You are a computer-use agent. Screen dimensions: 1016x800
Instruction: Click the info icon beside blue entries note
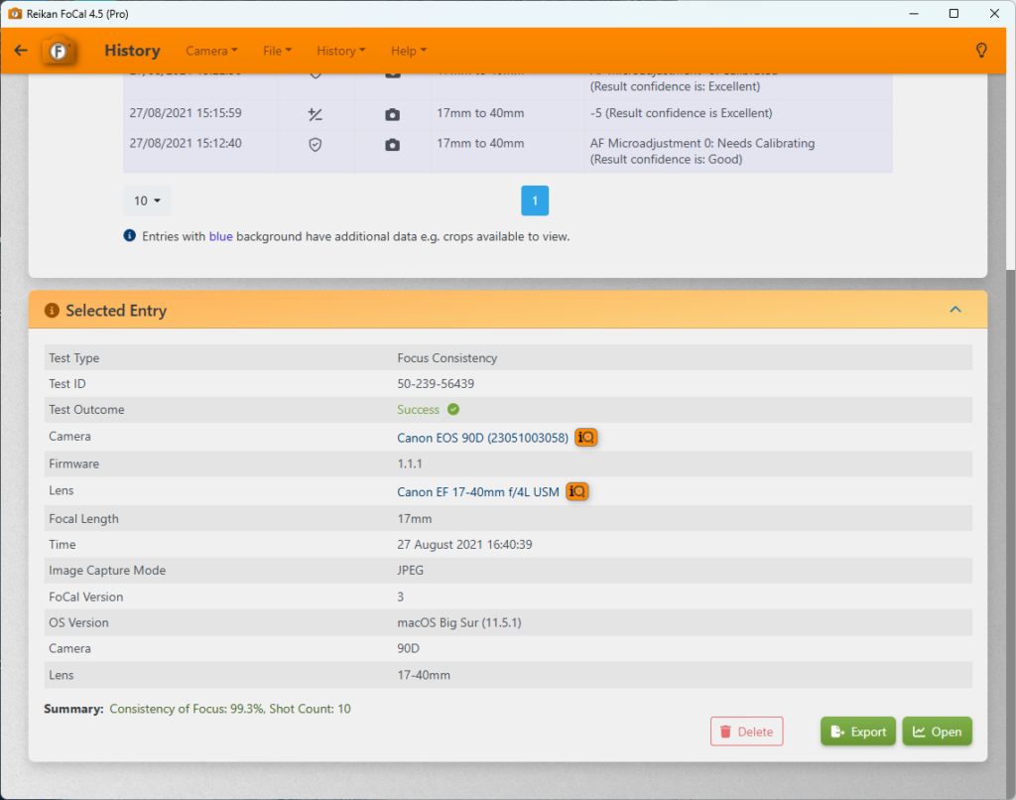pos(130,235)
